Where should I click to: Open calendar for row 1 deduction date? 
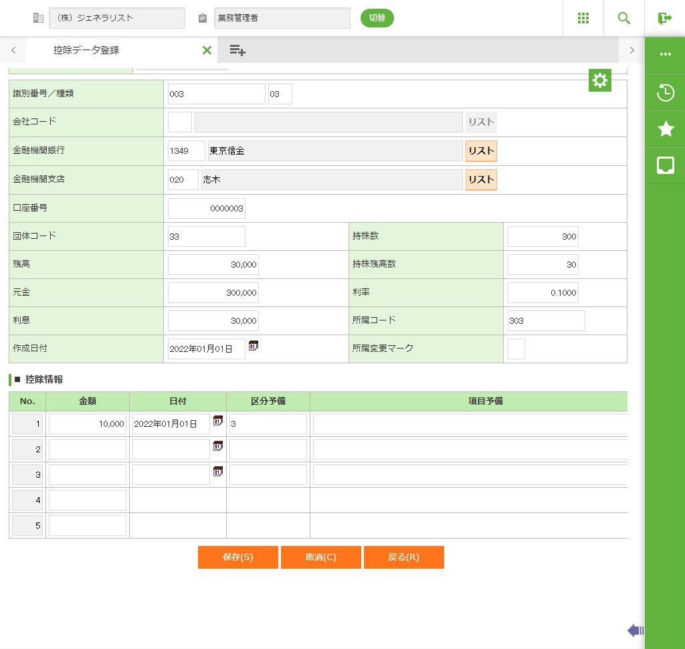point(218,421)
